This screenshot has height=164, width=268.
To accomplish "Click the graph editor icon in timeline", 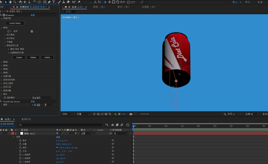I will click(128, 125).
